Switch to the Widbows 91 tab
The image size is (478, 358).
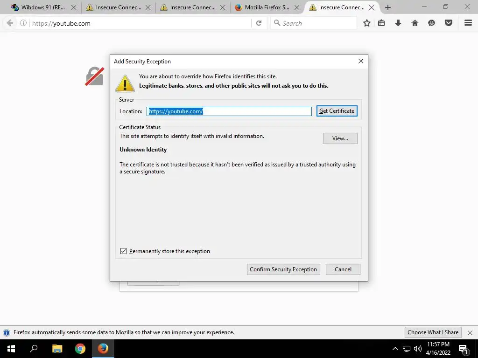[42, 7]
